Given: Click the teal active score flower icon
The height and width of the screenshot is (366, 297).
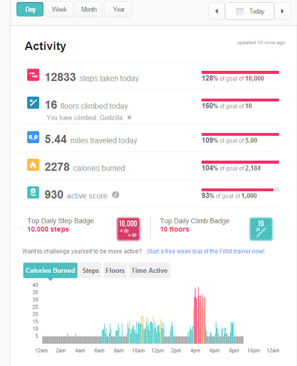Looking at the screenshot, I should tap(33, 192).
